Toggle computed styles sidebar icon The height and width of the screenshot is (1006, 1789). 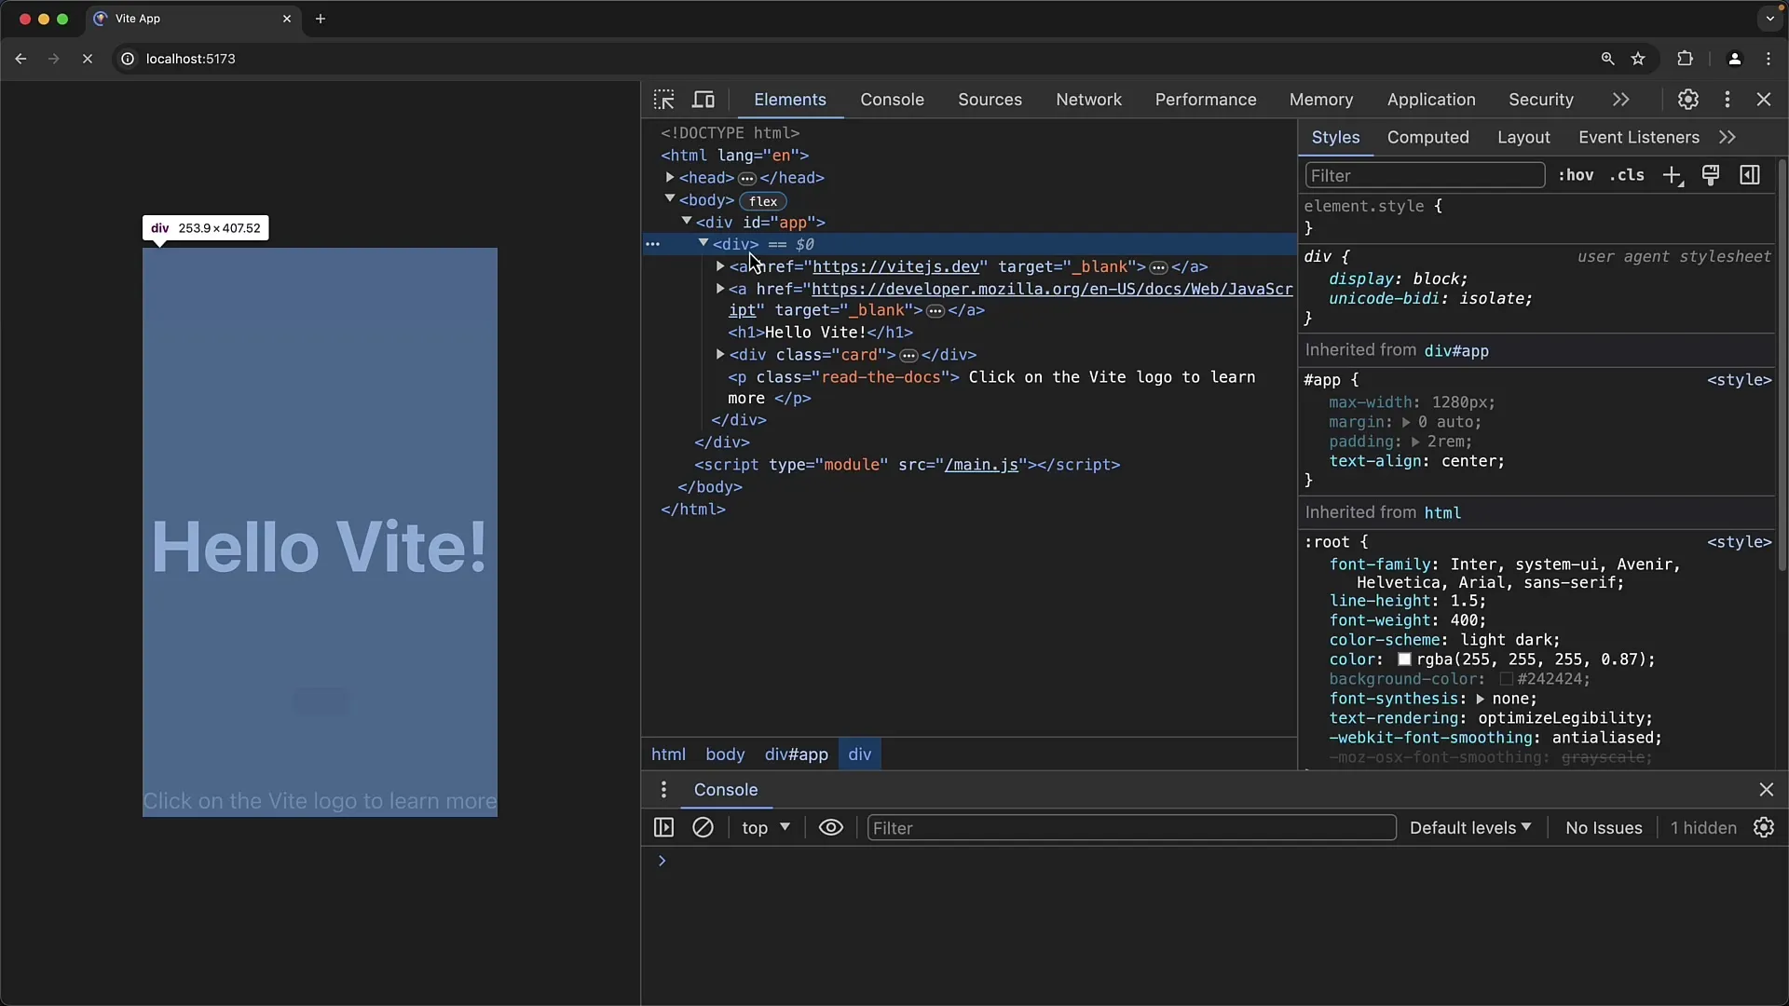(1750, 175)
